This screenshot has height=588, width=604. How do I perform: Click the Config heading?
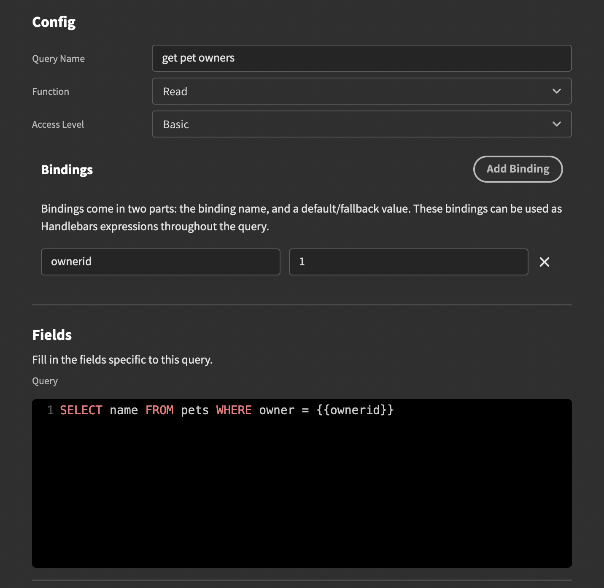tap(54, 22)
